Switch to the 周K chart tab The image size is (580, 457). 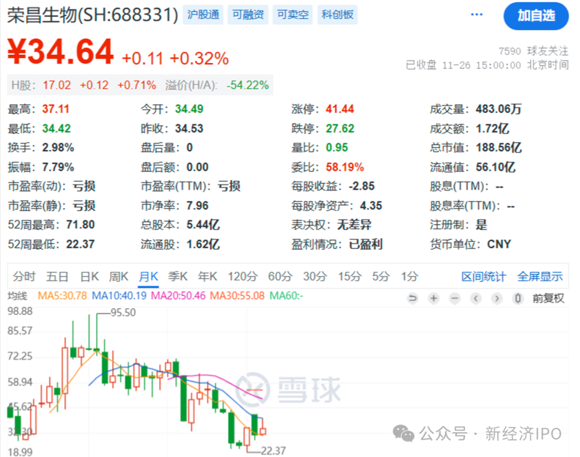118,276
